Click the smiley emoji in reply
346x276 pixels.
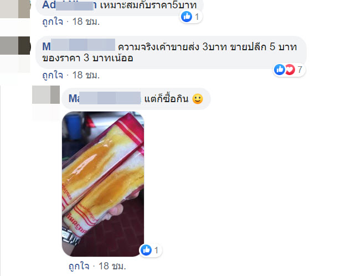coord(198,99)
